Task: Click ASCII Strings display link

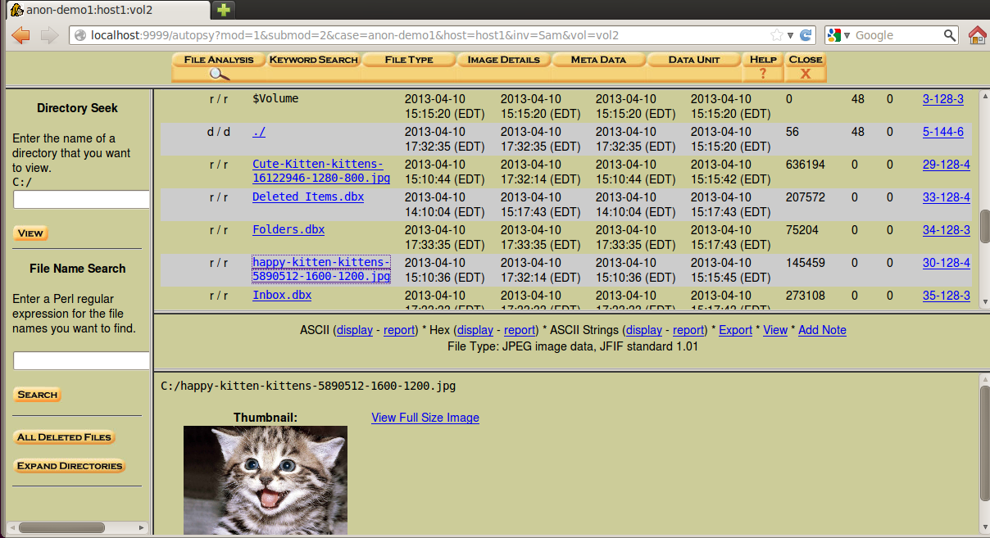Action: tap(644, 330)
